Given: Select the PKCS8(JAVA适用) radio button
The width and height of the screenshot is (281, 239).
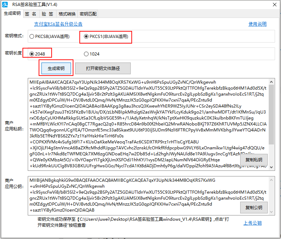Looking at the screenshot, I should (50, 37).
